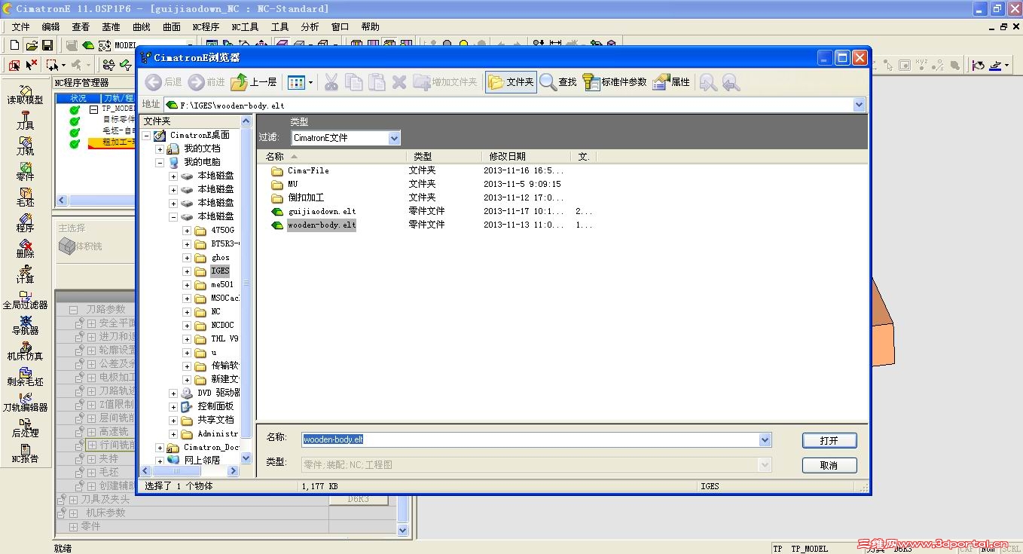Open 属性 properties in browser toolbar
This screenshot has width=1023, height=554.
(x=671, y=82)
